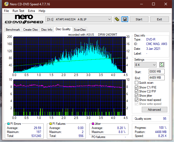Toggle the Show jitter checkbox
The image size is (174, 142).
pyautogui.click(x=136, y=96)
